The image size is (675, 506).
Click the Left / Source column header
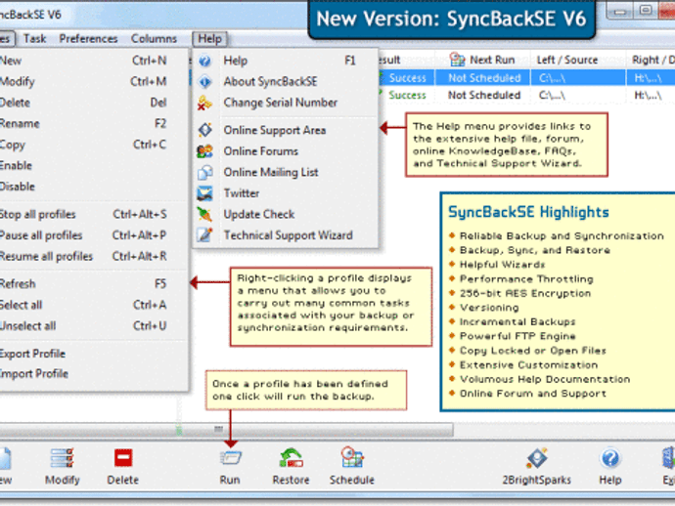567,60
